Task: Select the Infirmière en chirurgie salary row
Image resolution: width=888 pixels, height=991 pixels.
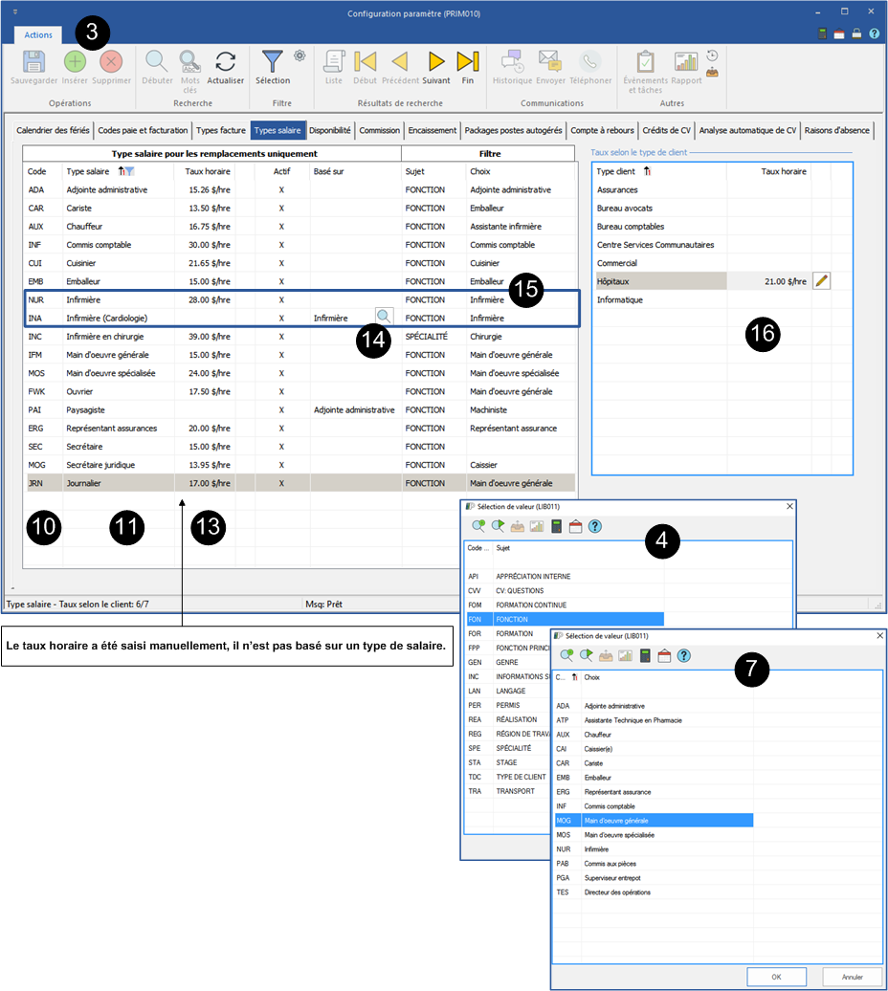Action: tap(300, 337)
